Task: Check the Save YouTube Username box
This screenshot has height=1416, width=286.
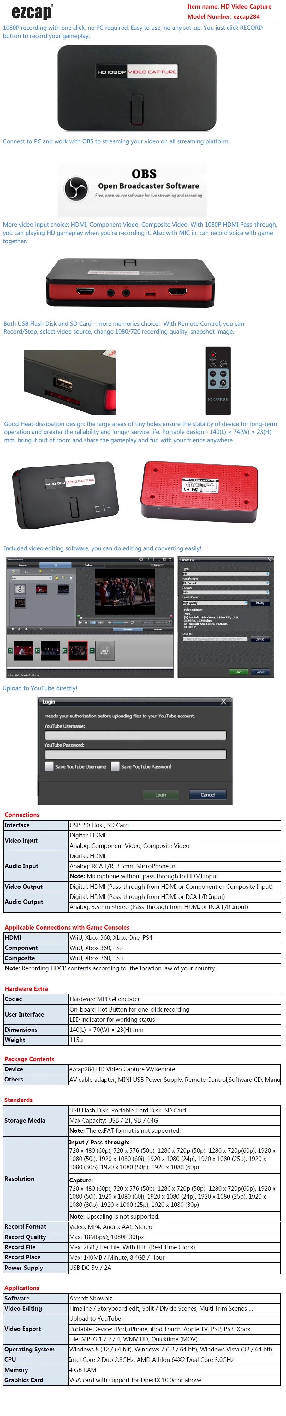Action: coord(49,766)
